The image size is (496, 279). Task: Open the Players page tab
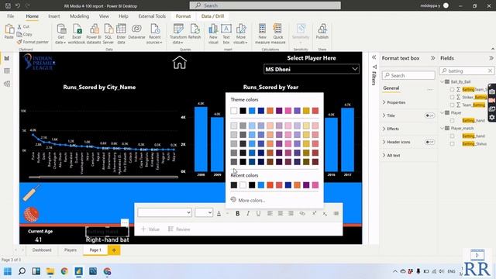[71, 250]
